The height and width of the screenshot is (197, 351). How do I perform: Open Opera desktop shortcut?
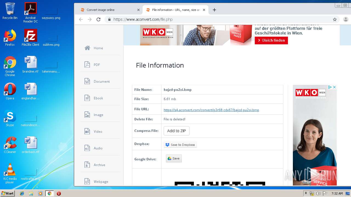pyautogui.click(x=10, y=91)
